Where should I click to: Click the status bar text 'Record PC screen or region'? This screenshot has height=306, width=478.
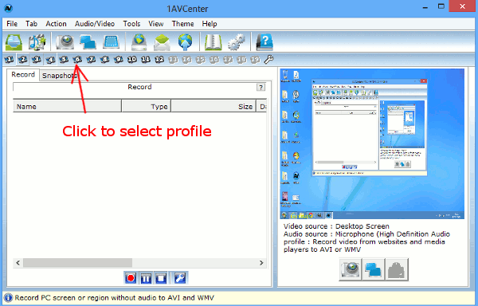click(x=114, y=298)
